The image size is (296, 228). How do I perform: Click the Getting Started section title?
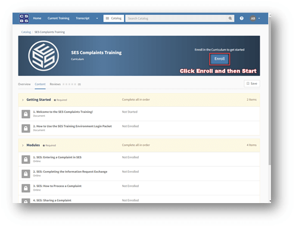click(x=39, y=100)
